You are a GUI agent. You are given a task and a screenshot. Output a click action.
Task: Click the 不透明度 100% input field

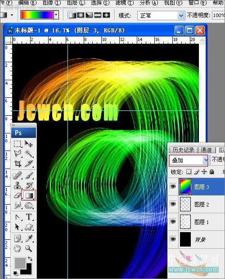coord(218,15)
